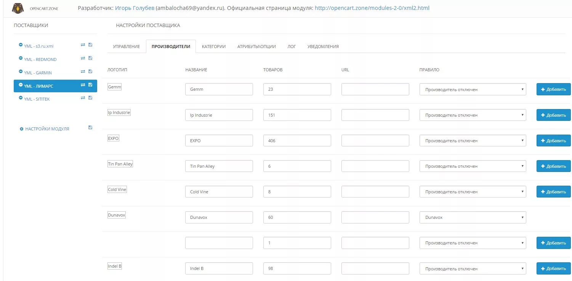Image resolution: width=572 pixels, height=281 pixels.
Task: Click Добавить button for Cold Vine
Action: pyautogui.click(x=553, y=191)
